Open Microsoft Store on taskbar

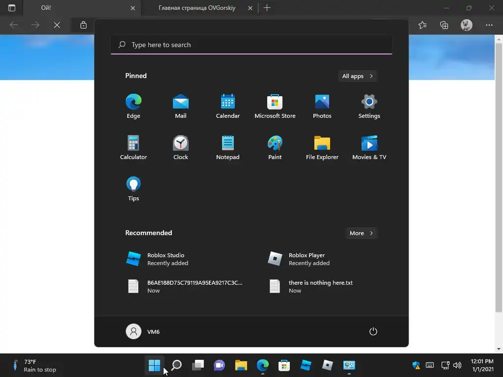tap(284, 365)
